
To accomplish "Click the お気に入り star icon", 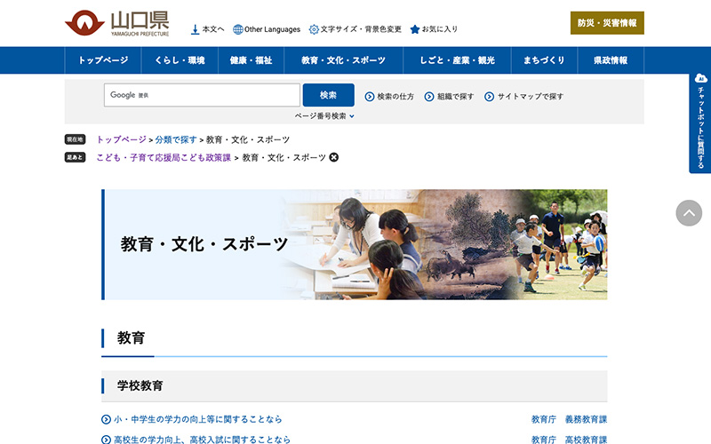I will pos(415,29).
